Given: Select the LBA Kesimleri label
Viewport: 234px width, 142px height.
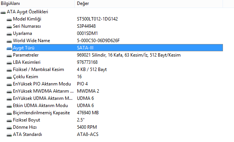Looking at the screenshot, I should 27,62.
